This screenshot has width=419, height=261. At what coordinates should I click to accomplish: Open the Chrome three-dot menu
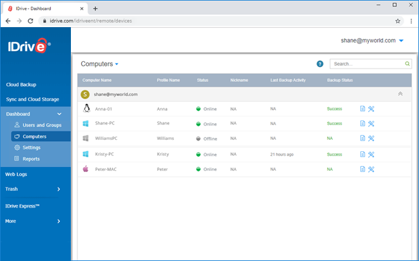click(411, 21)
